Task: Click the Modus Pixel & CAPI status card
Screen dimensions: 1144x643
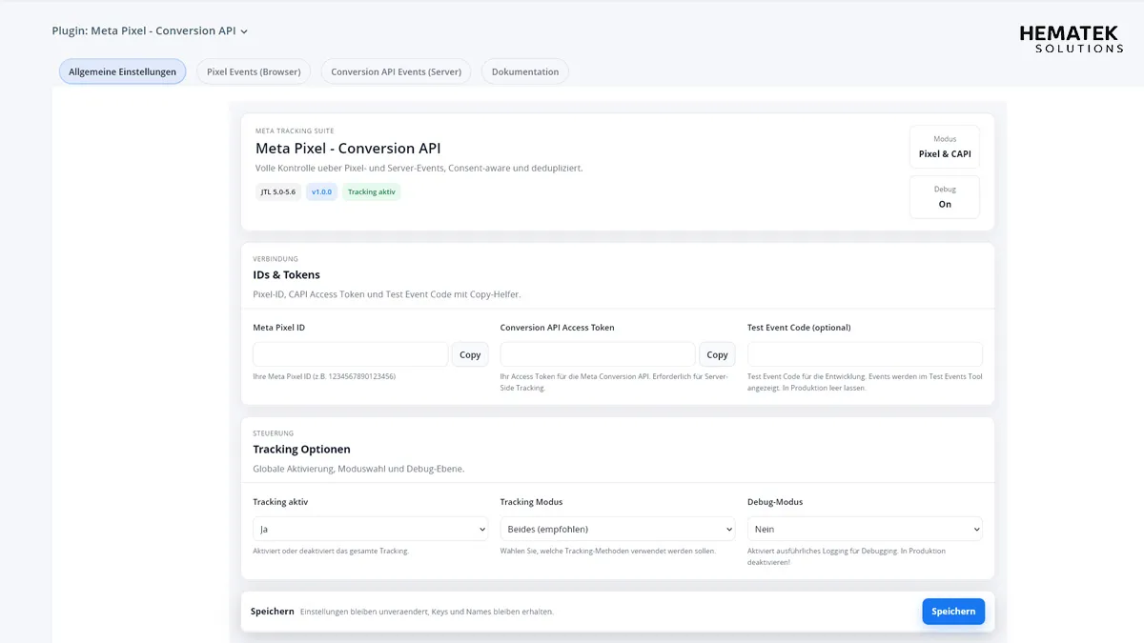Action: pyautogui.click(x=945, y=147)
